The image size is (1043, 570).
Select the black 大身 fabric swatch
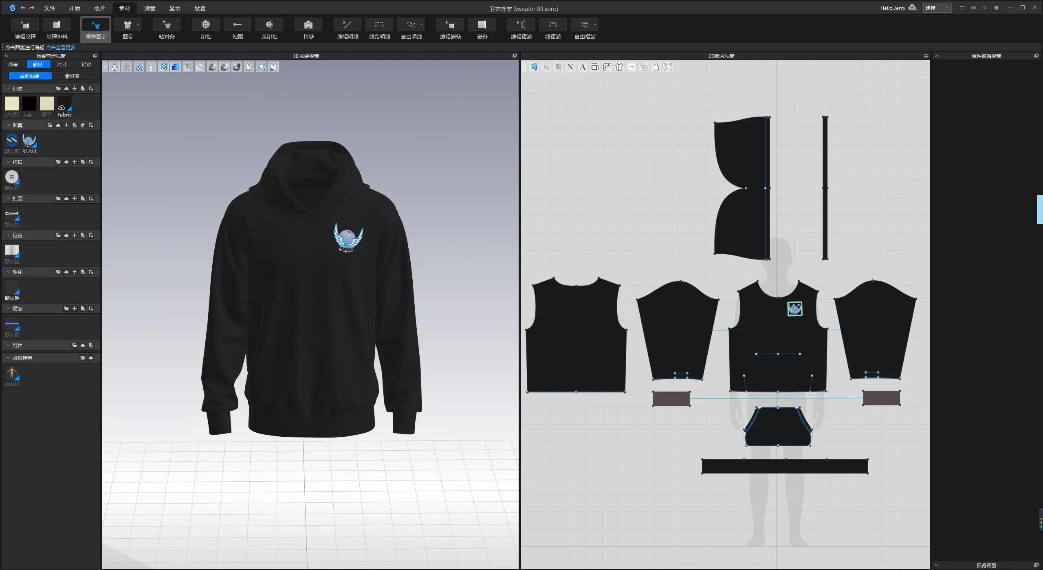pyautogui.click(x=29, y=103)
